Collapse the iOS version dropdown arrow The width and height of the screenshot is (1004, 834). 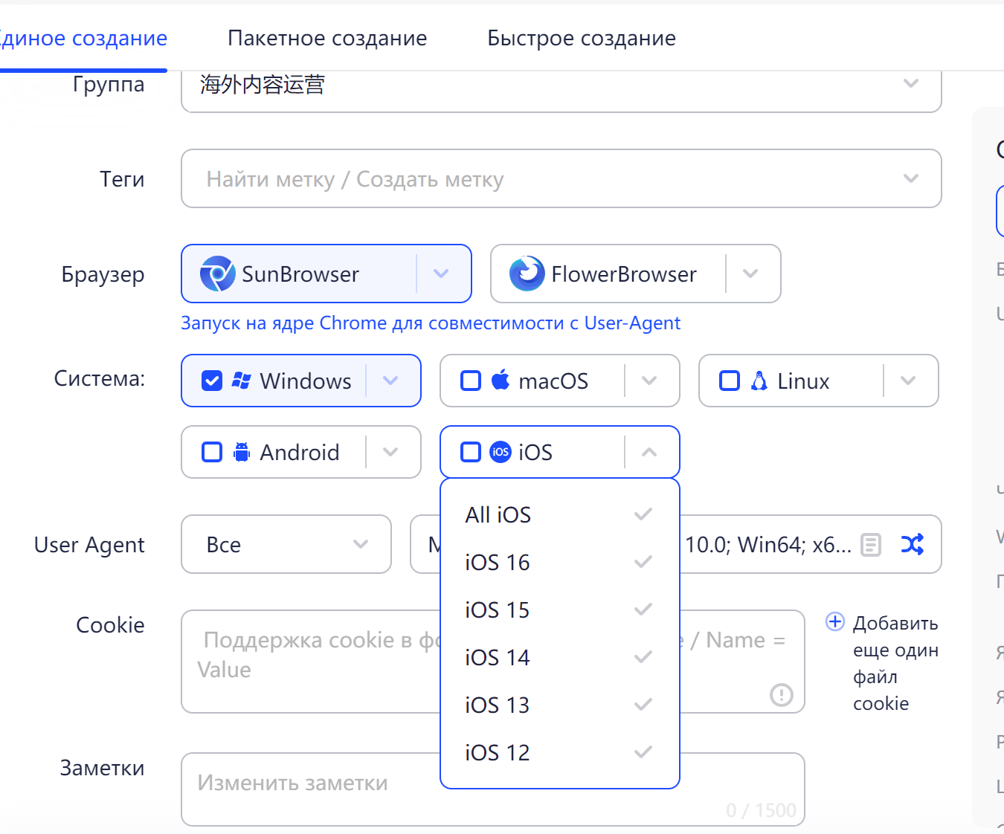coord(649,452)
